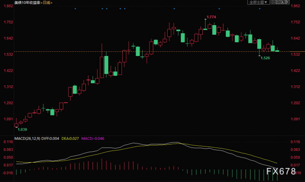
Task: Select the 日线 daily period label
Action: click(47, 3)
